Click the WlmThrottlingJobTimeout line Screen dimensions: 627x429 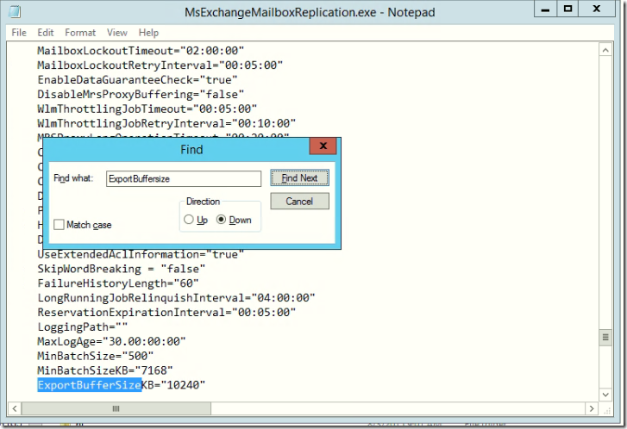point(147,109)
